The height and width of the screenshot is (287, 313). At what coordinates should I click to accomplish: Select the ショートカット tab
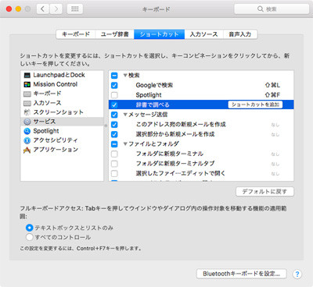(x=160, y=34)
